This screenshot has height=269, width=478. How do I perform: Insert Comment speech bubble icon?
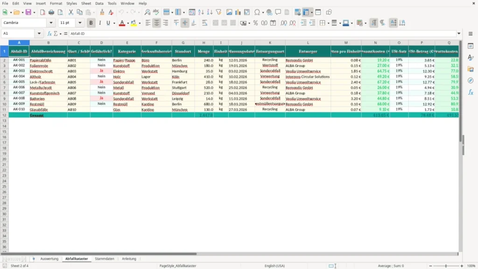[x=278, y=12]
